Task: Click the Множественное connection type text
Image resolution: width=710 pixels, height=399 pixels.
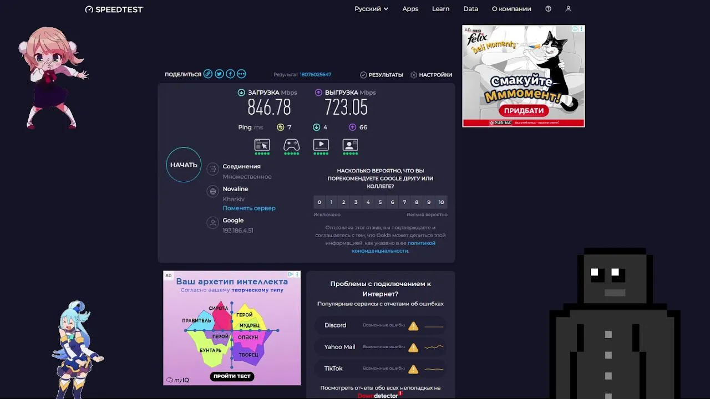Action: tap(247, 177)
